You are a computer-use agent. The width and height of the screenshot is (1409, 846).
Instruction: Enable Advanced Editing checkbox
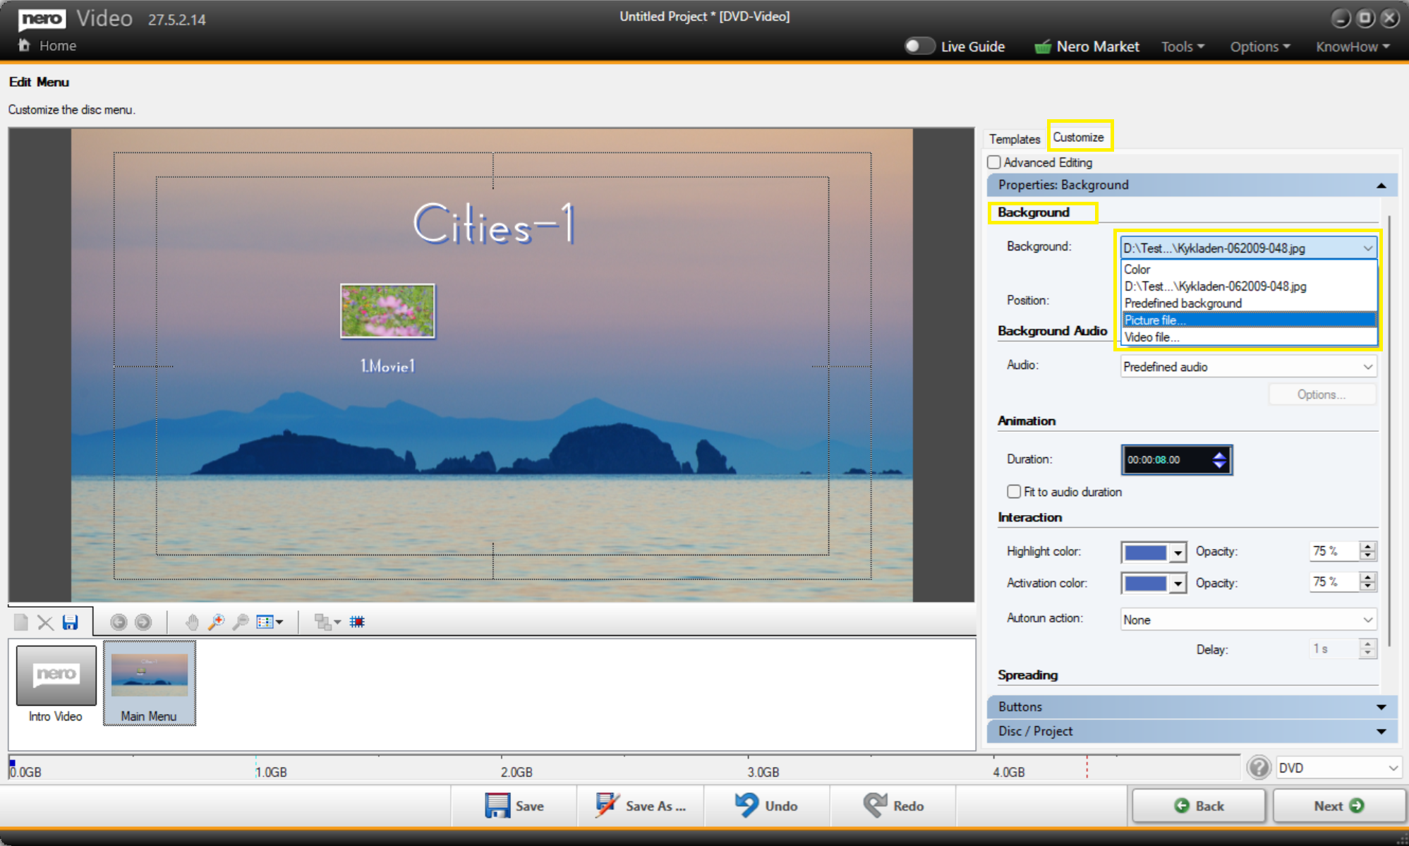click(994, 162)
